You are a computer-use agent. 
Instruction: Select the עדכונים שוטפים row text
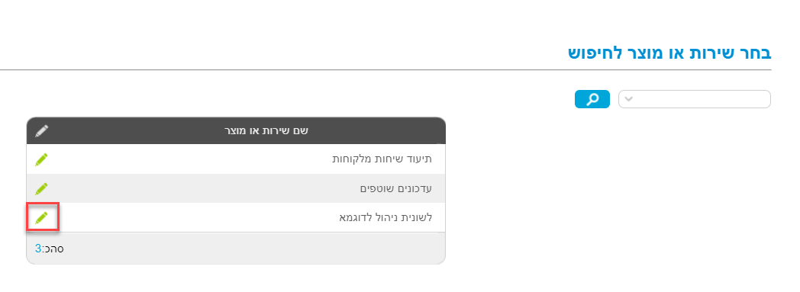[x=396, y=188]
